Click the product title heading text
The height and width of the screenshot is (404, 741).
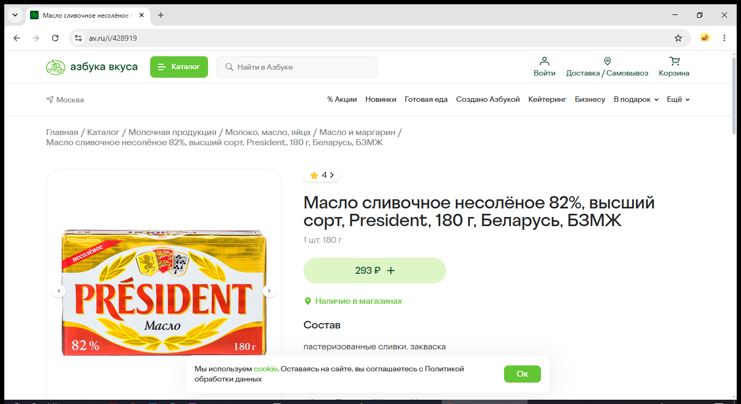[x=479, y=211]
